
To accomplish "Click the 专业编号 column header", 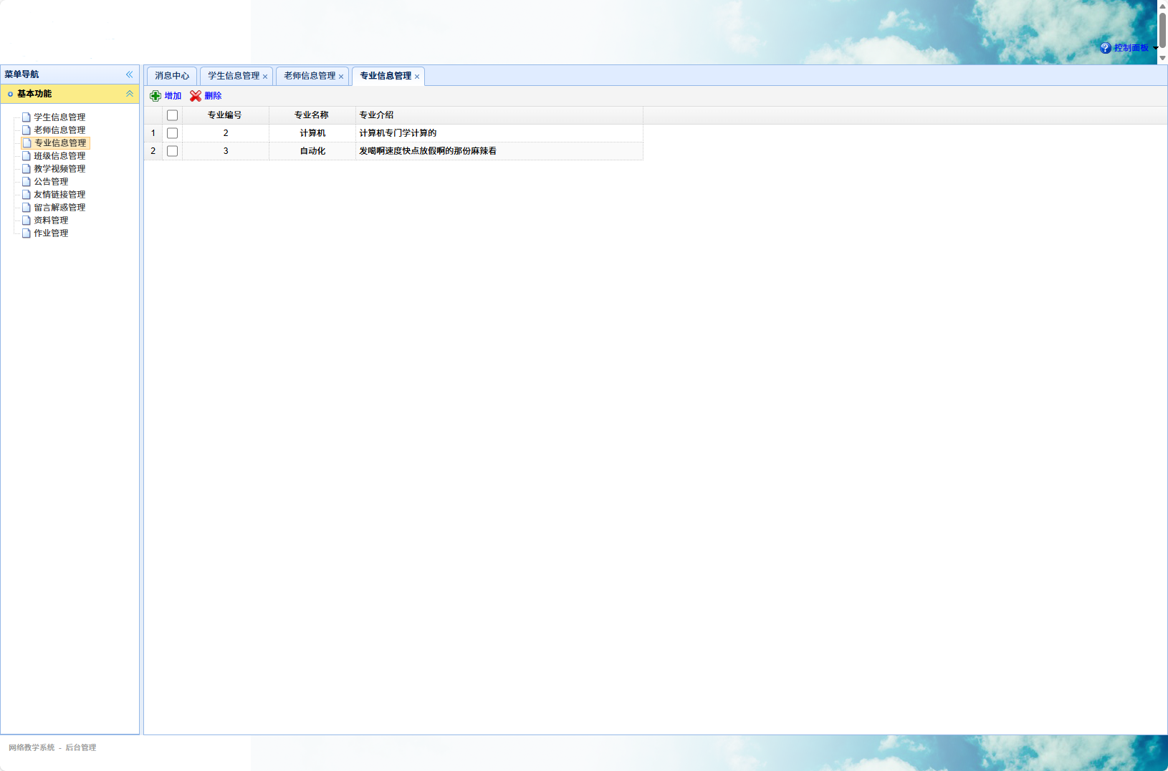I will coord(225,115).
